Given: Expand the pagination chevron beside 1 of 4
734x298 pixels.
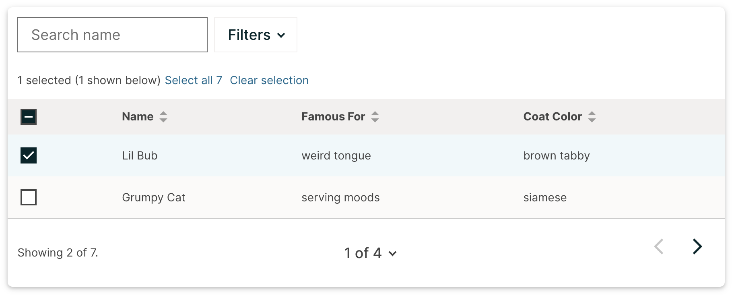Looking at the screenshot, I should tap(392, 254).
